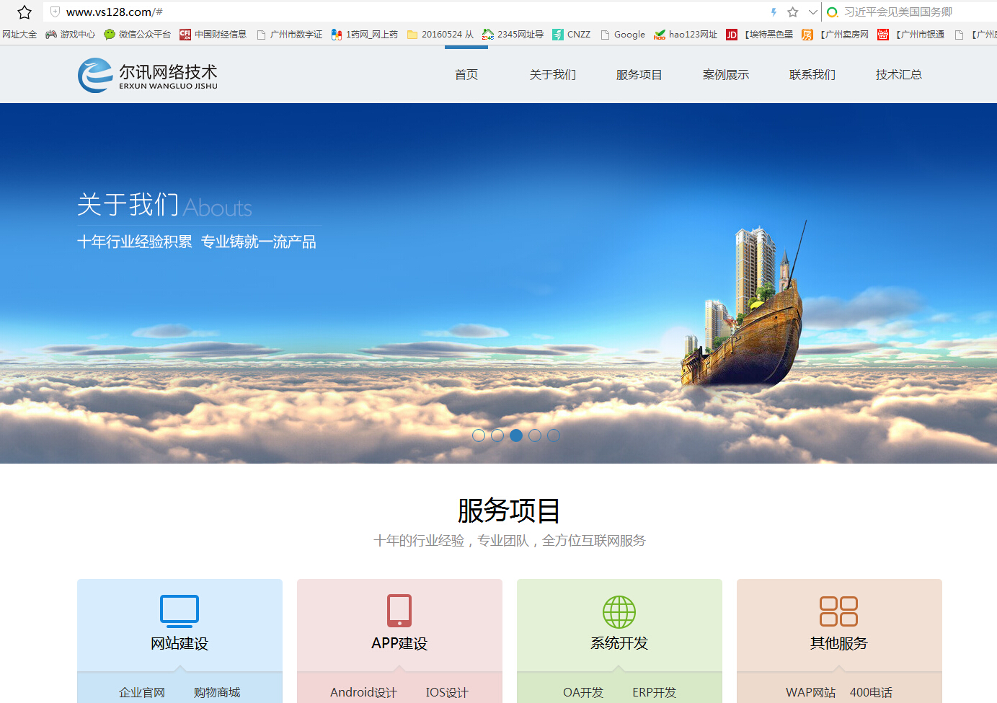The width and height of the screenshot is (997, 703).
Task: Click the shield security icon in address bar
Action: [55, 12]
